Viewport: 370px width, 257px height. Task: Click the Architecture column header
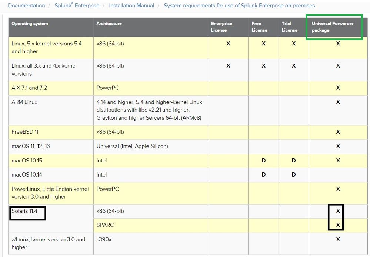(x=150, y=27)
